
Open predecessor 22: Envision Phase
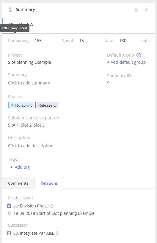(x=31, y=206)
